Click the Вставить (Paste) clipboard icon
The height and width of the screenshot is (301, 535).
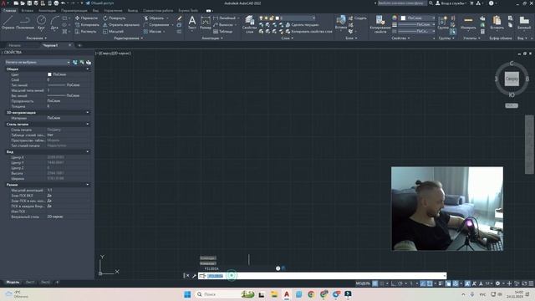click(497, 23)
